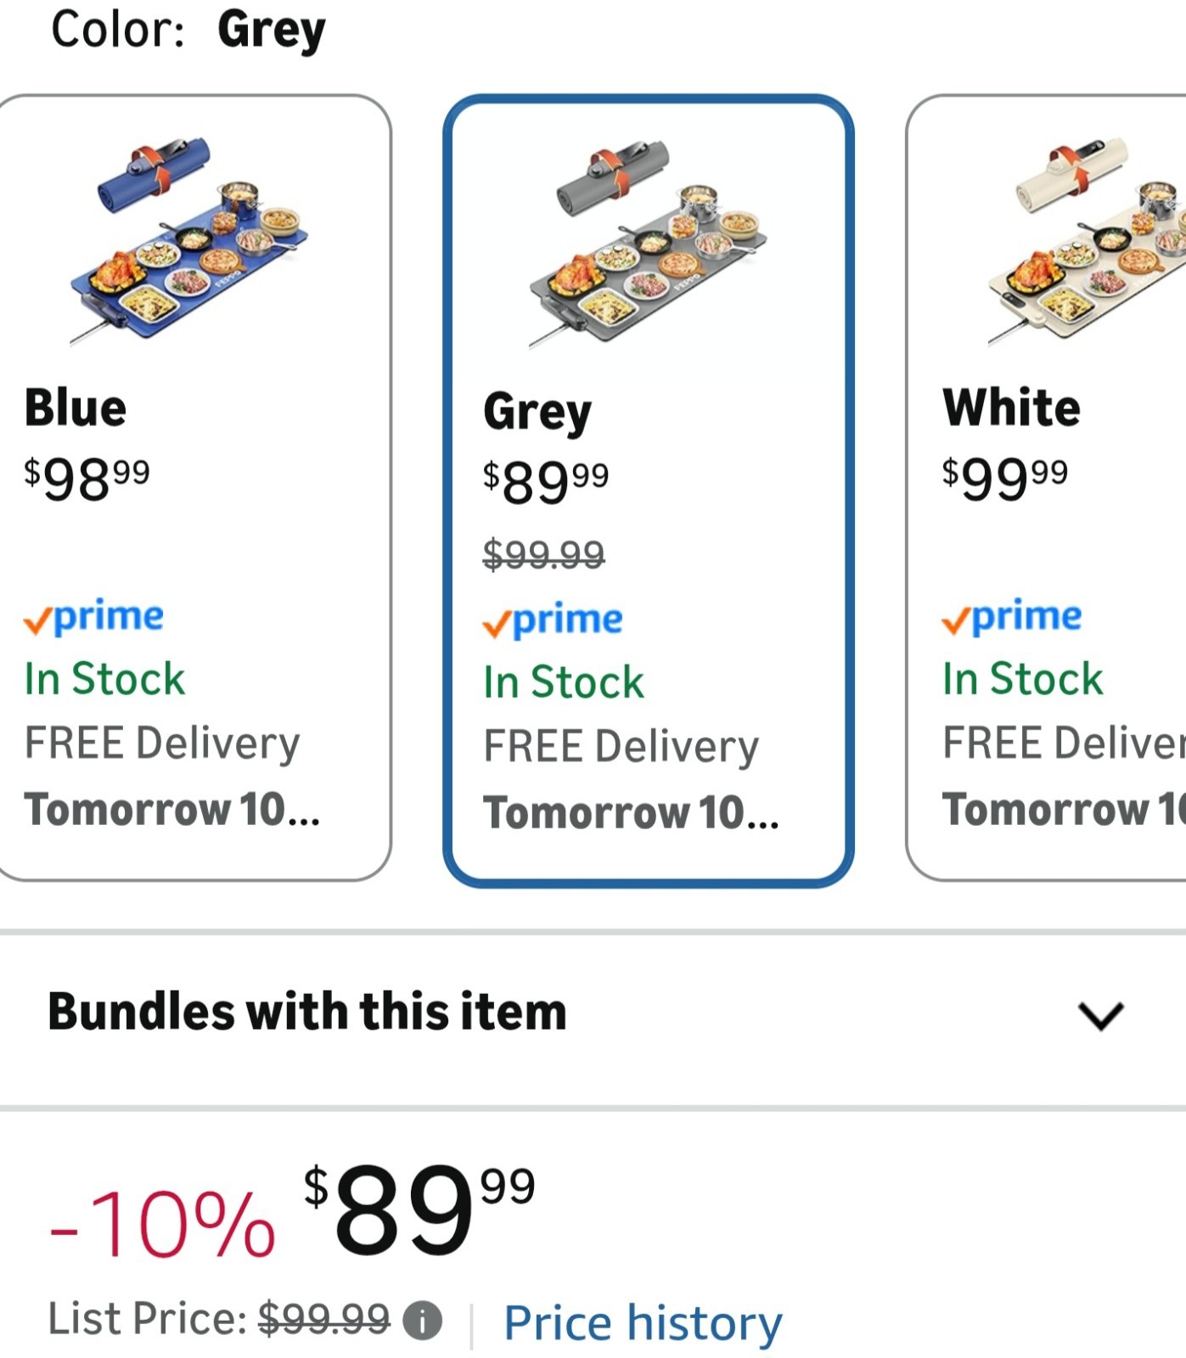
Task: Open the Price history link
Action: [643, 1322]
